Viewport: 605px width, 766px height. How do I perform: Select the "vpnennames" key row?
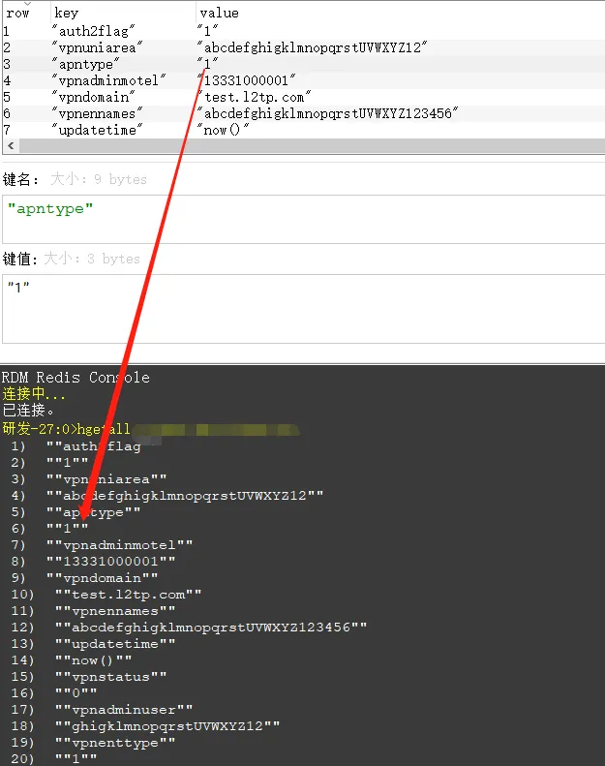point(101,113)
